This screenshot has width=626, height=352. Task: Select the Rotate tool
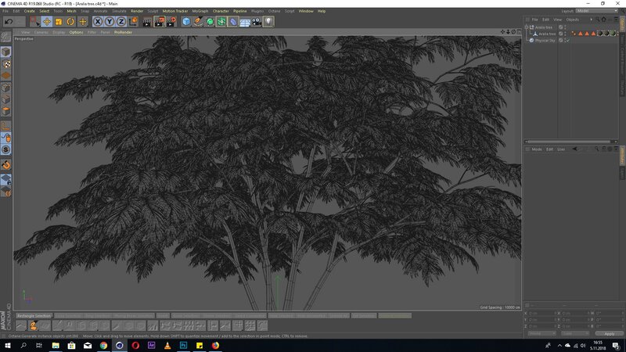pos(70,22)
